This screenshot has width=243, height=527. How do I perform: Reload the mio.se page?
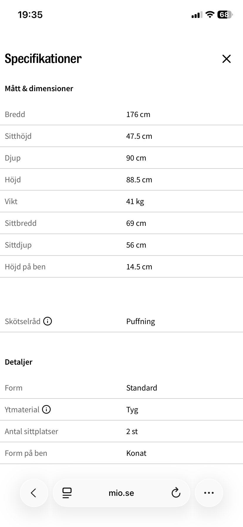176,493
